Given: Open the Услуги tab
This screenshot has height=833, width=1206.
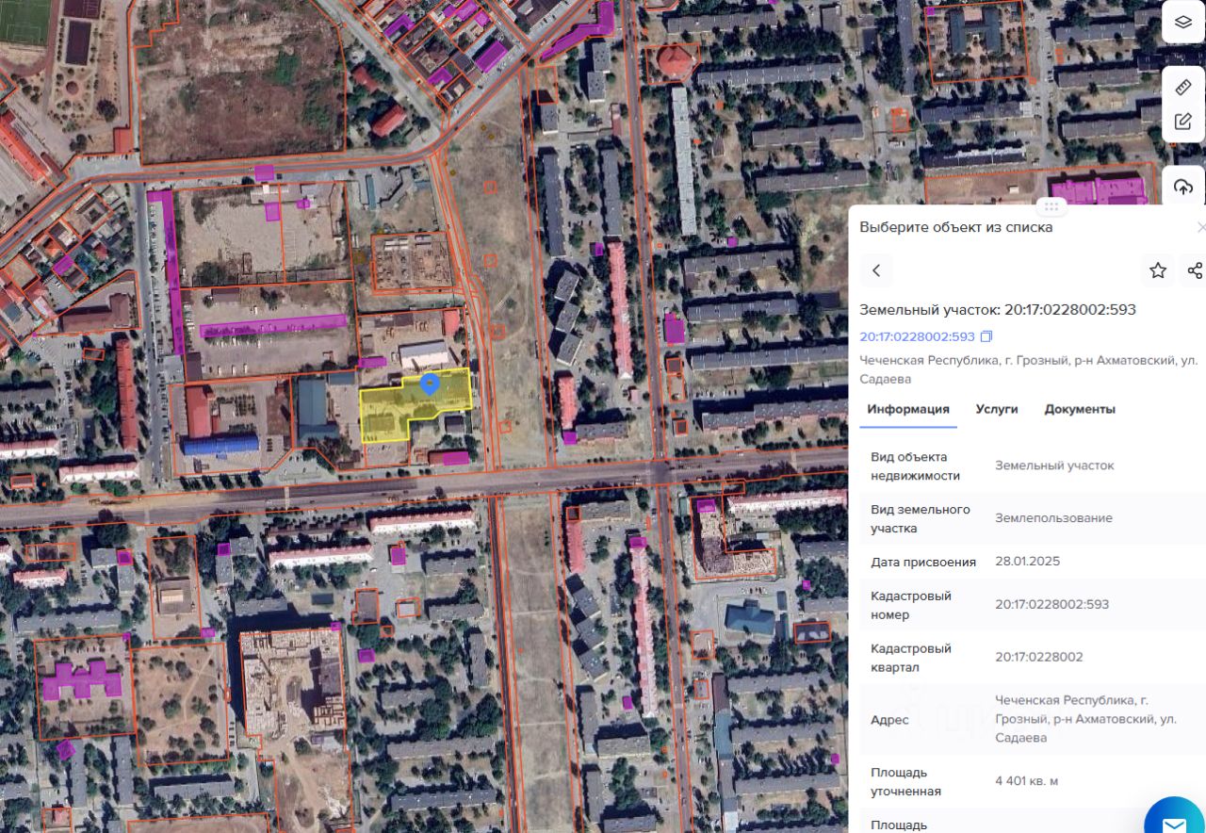Looking at the screenshot, I should 997,409.
